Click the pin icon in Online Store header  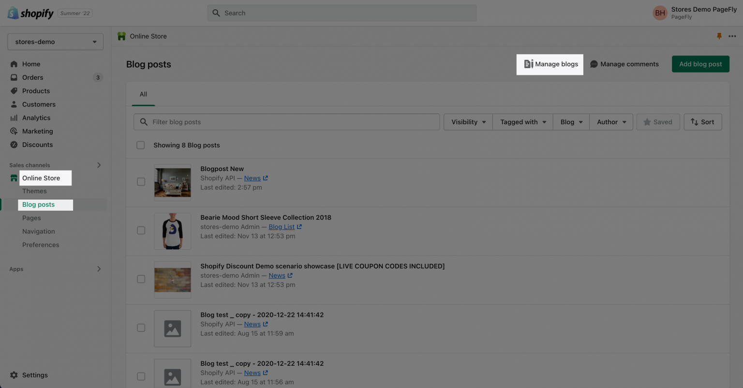pos(719,36)
